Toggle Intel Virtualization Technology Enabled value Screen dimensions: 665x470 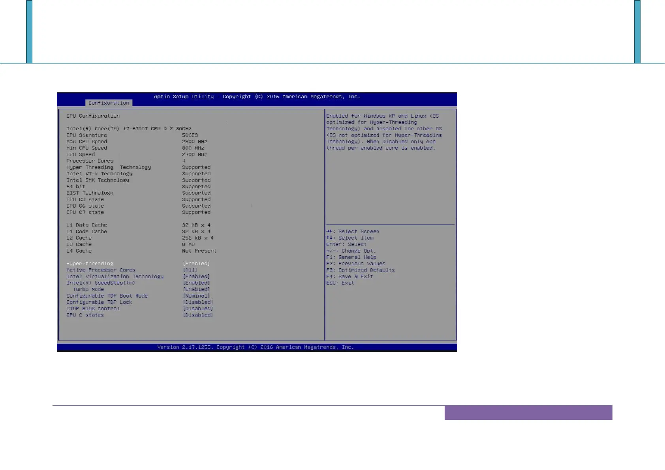pyautogui.click(x=196, y=277)
